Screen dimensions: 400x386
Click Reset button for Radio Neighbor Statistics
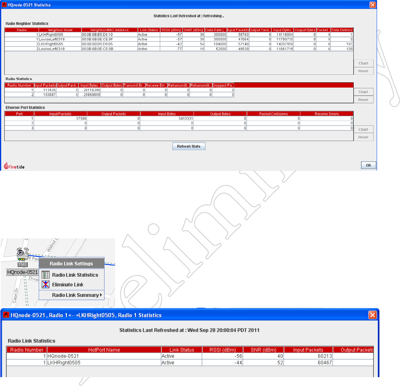pyautogui.click(x=363, y=71)
